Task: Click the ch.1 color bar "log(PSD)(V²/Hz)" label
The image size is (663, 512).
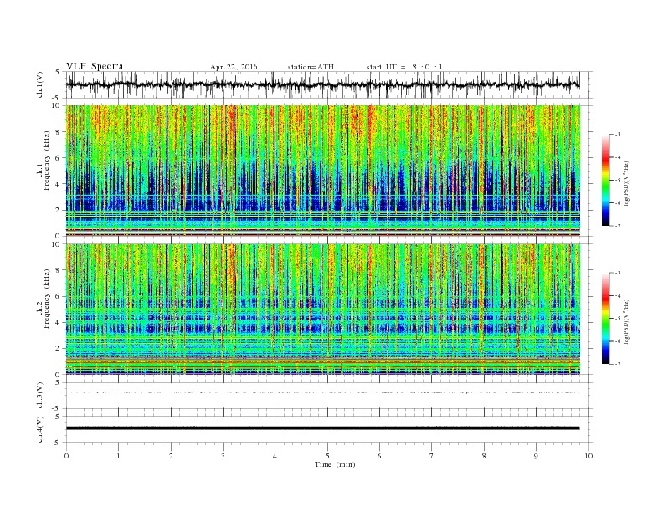Action: 628,182
